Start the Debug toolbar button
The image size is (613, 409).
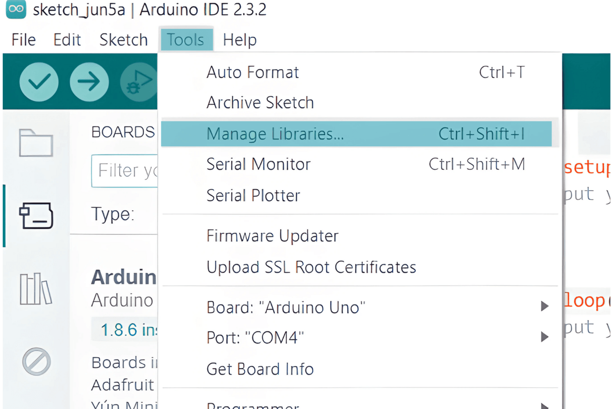[x=138, y=82]
